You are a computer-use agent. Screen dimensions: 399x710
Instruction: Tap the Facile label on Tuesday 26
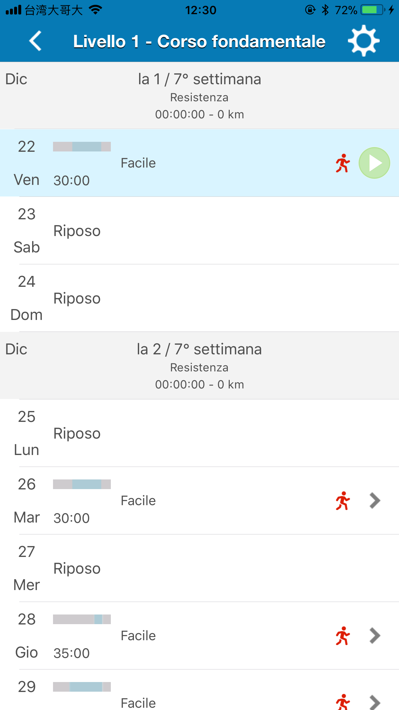point(138,501)
